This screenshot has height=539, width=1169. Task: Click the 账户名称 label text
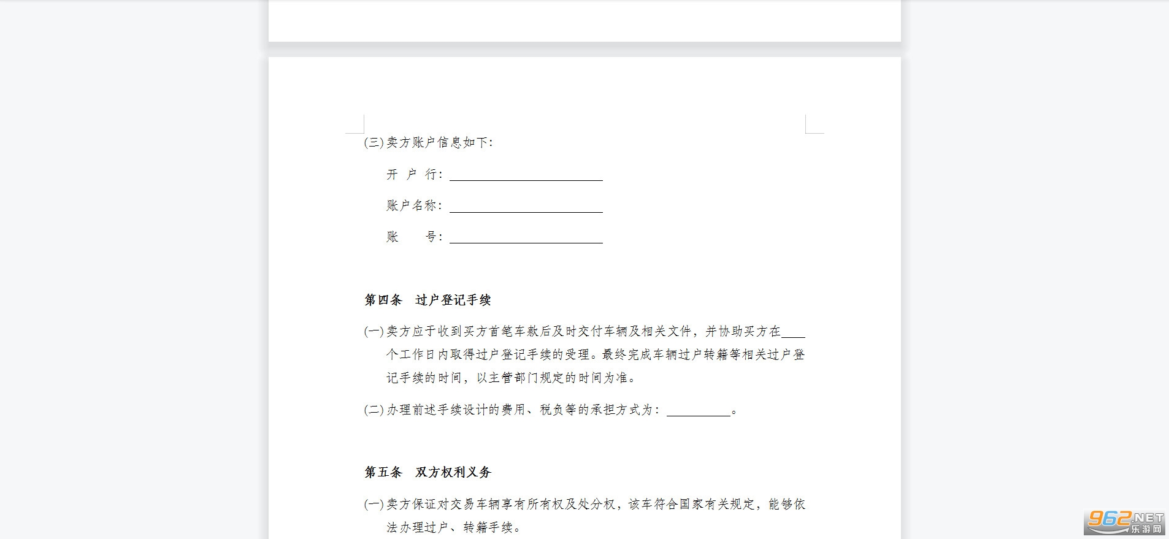[x=414, y=205]
